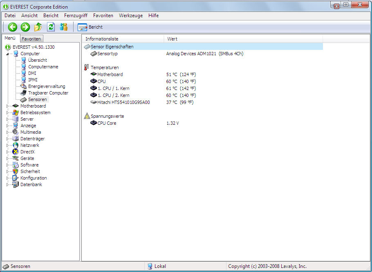Select the Sensor Eigenschaften row
Viewport: 372px width, 272px height.
pyautogui.click(x=203, y=47)
